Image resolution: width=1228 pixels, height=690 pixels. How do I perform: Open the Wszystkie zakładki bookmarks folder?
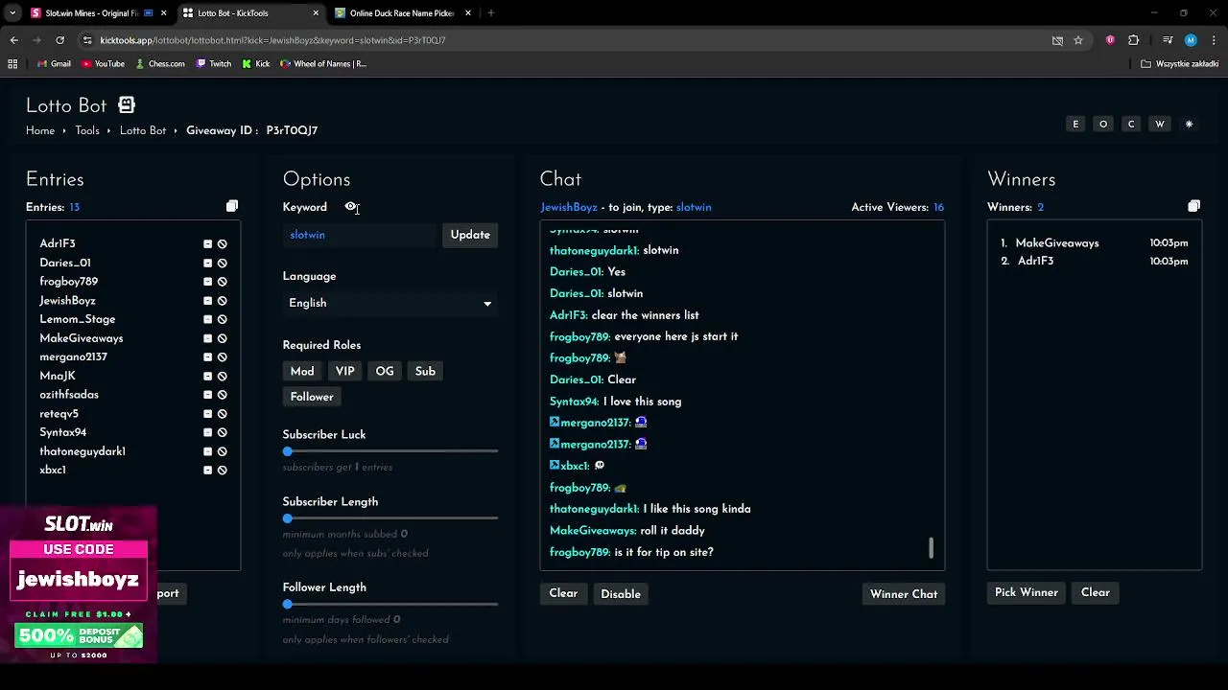[x=1179, y=64]
